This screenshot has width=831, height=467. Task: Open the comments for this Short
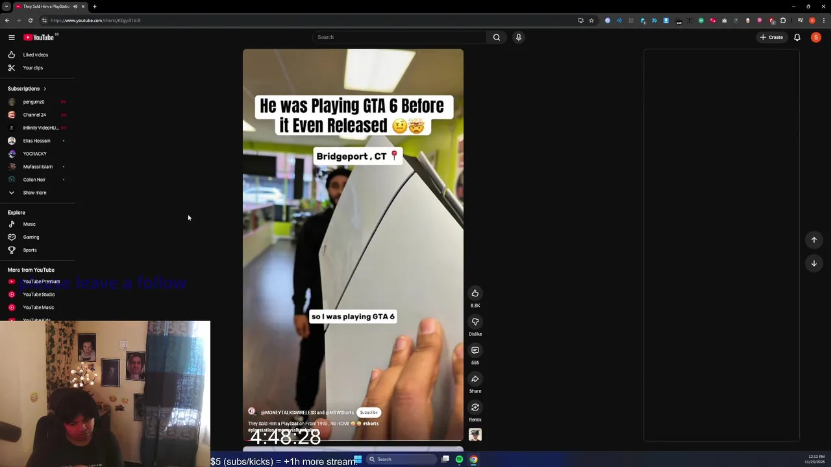tap(475, 350)
